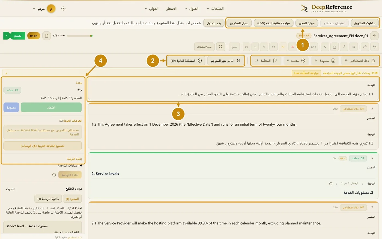
Task: Undo the last edit
Action: [x=374, y=47]
